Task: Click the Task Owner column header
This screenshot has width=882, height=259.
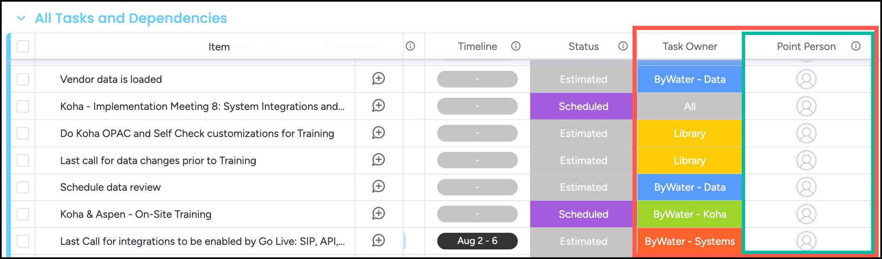Action: pyautogui.click(x=689, y=47)
